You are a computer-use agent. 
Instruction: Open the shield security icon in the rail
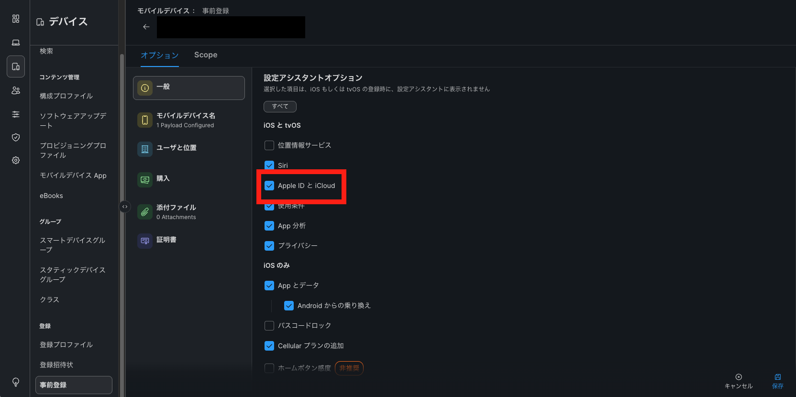pyautogui.click(x=16, y=137)
